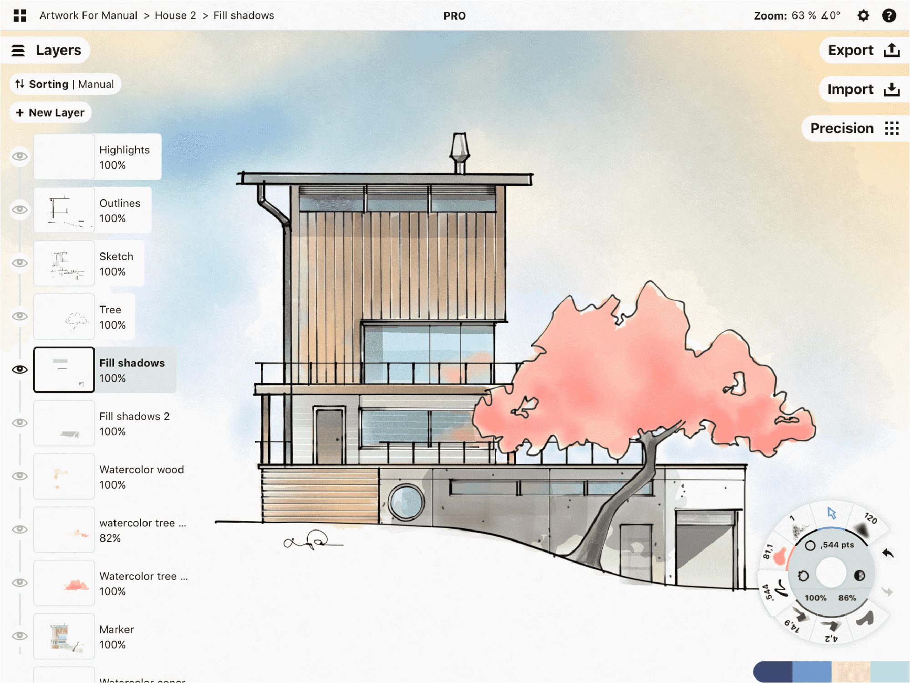Click the Import button
The height and width of the screenshot is (683, 910).
point(859,89)
